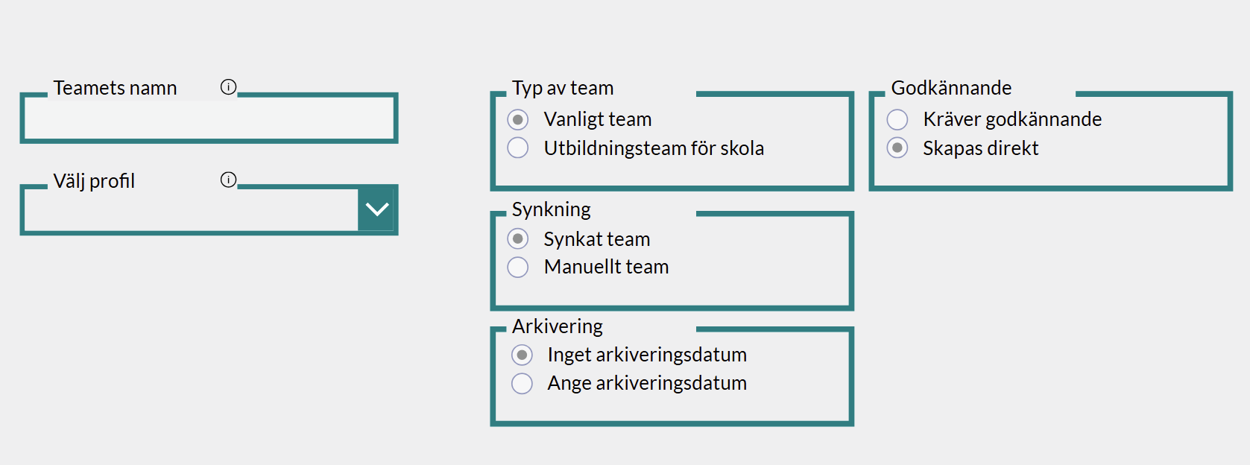Click the Ange arkiveringsdatum label text
The image size is (1250, 465).
click(647, 383)
